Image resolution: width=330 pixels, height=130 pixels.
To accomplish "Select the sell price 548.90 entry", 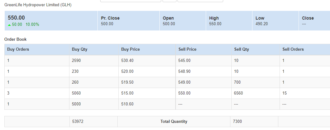I will pos(184,72).
